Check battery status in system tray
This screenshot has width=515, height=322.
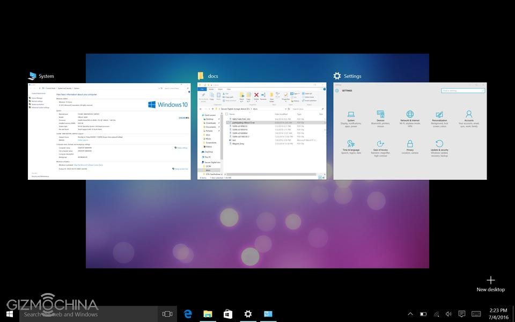pos(423,313)
